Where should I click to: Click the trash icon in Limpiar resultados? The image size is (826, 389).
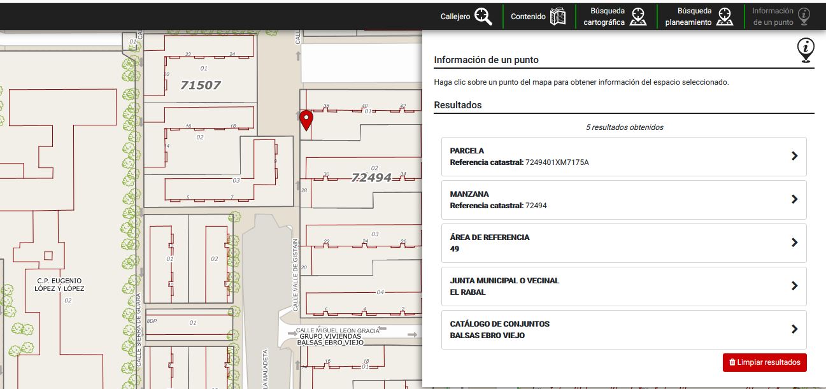point(732,362)
